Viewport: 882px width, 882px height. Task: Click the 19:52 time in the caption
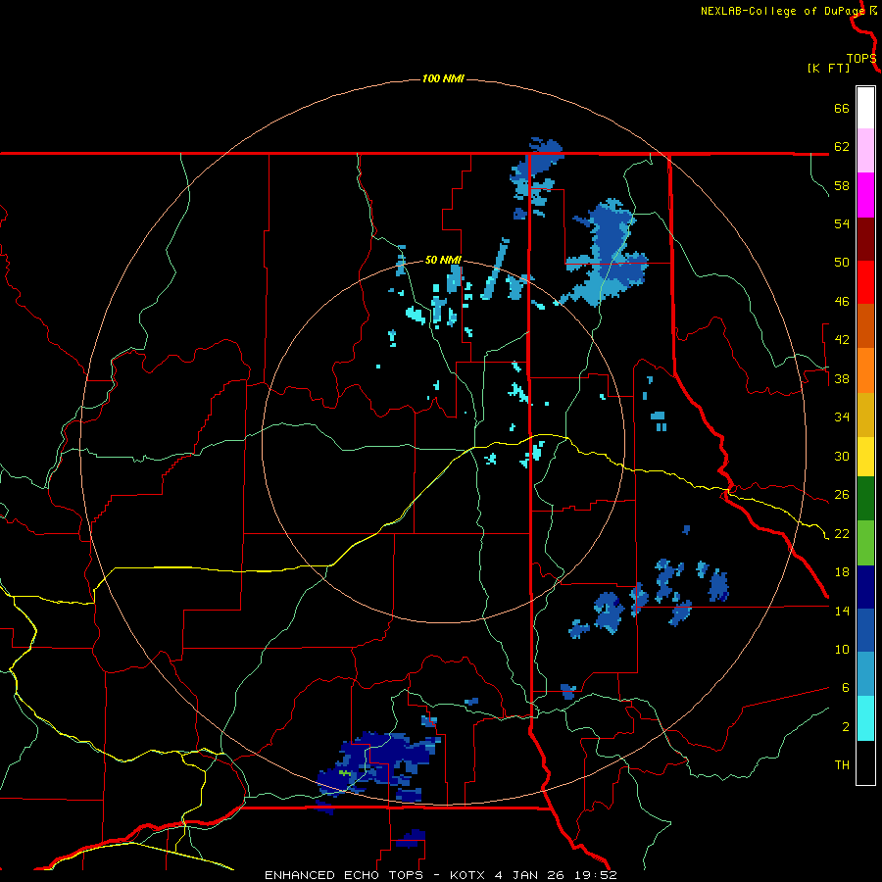pyautogui.click(x=596, y=875)
